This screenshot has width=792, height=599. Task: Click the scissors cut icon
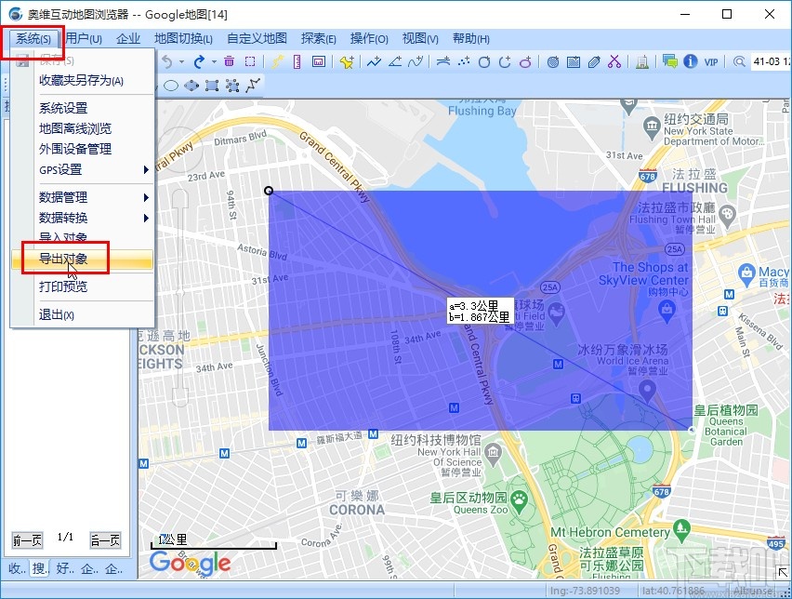[x=613, y=61]
